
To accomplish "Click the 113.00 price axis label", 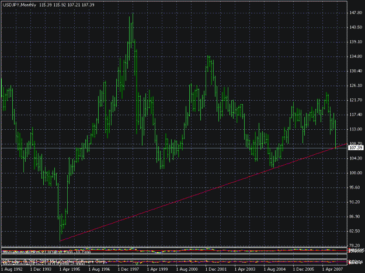I will click(x=356, y=129).
